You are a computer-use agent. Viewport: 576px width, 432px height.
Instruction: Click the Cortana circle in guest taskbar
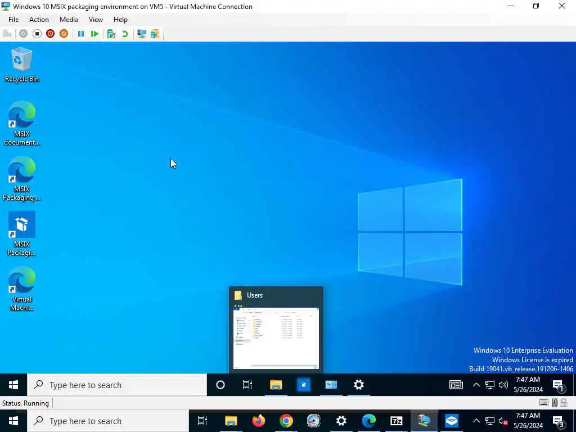pos(220,385)
